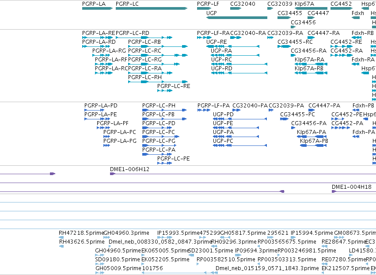Open transcript CG4452-RE
This screenshot has width=376, height=275.
coord(346,42)
